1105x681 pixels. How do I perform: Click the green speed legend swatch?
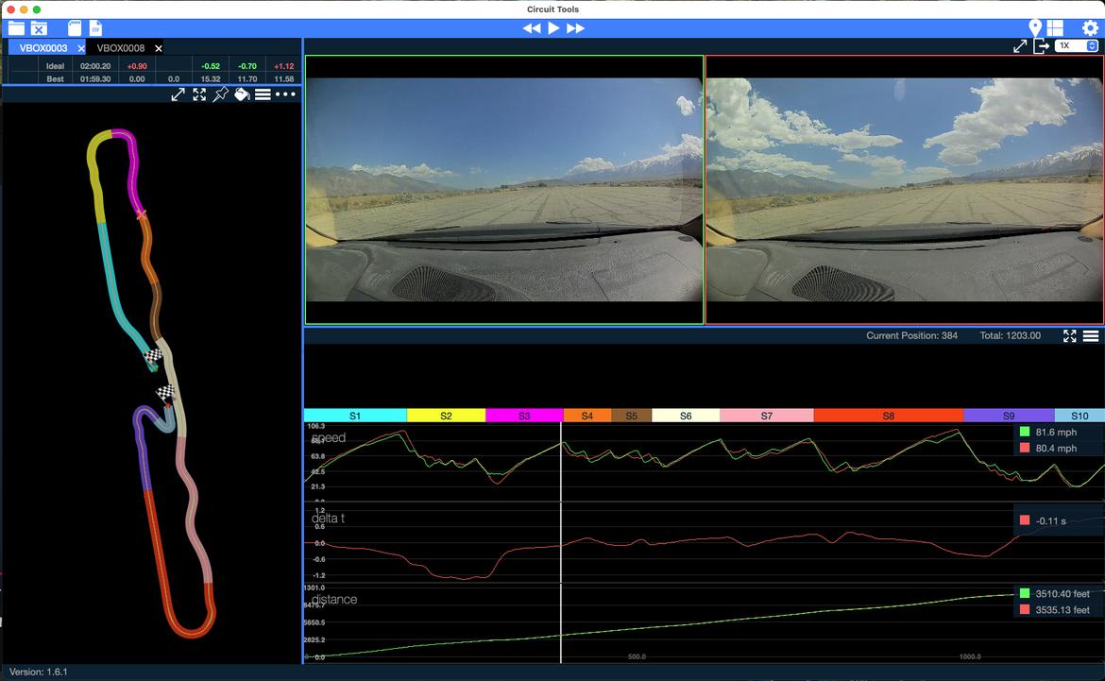1025,432
